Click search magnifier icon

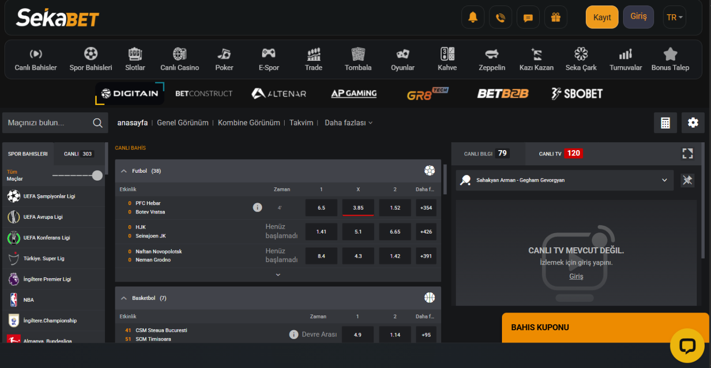98,123
